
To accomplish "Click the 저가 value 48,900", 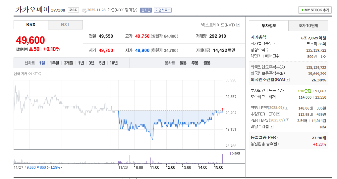I will tap(142, 50).
